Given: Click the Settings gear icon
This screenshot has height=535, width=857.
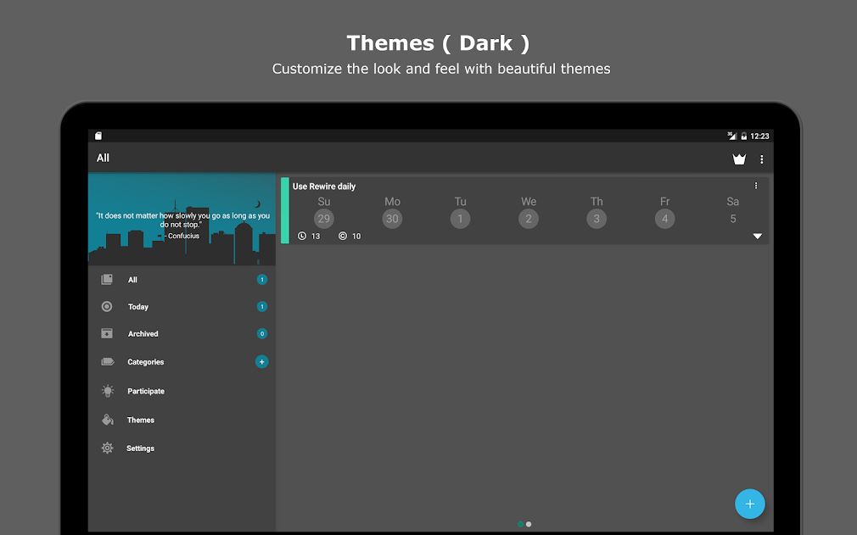Looking at the screenshot, I should [x=107, y=448].
